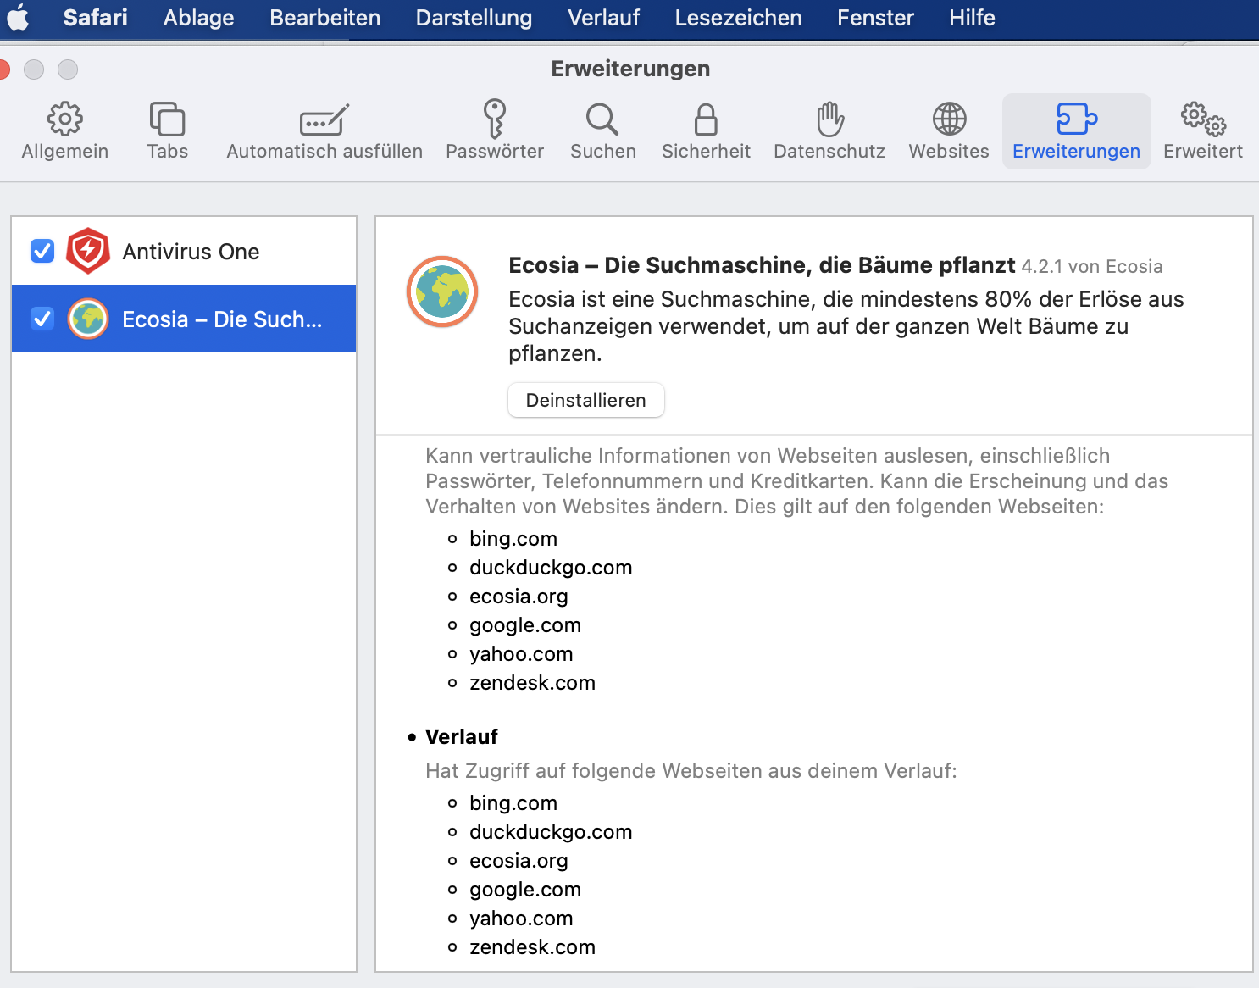1259x988 pixels.
Task: Open the Hilfe menu
Action: pyautogui.click(x=973, y=18)
